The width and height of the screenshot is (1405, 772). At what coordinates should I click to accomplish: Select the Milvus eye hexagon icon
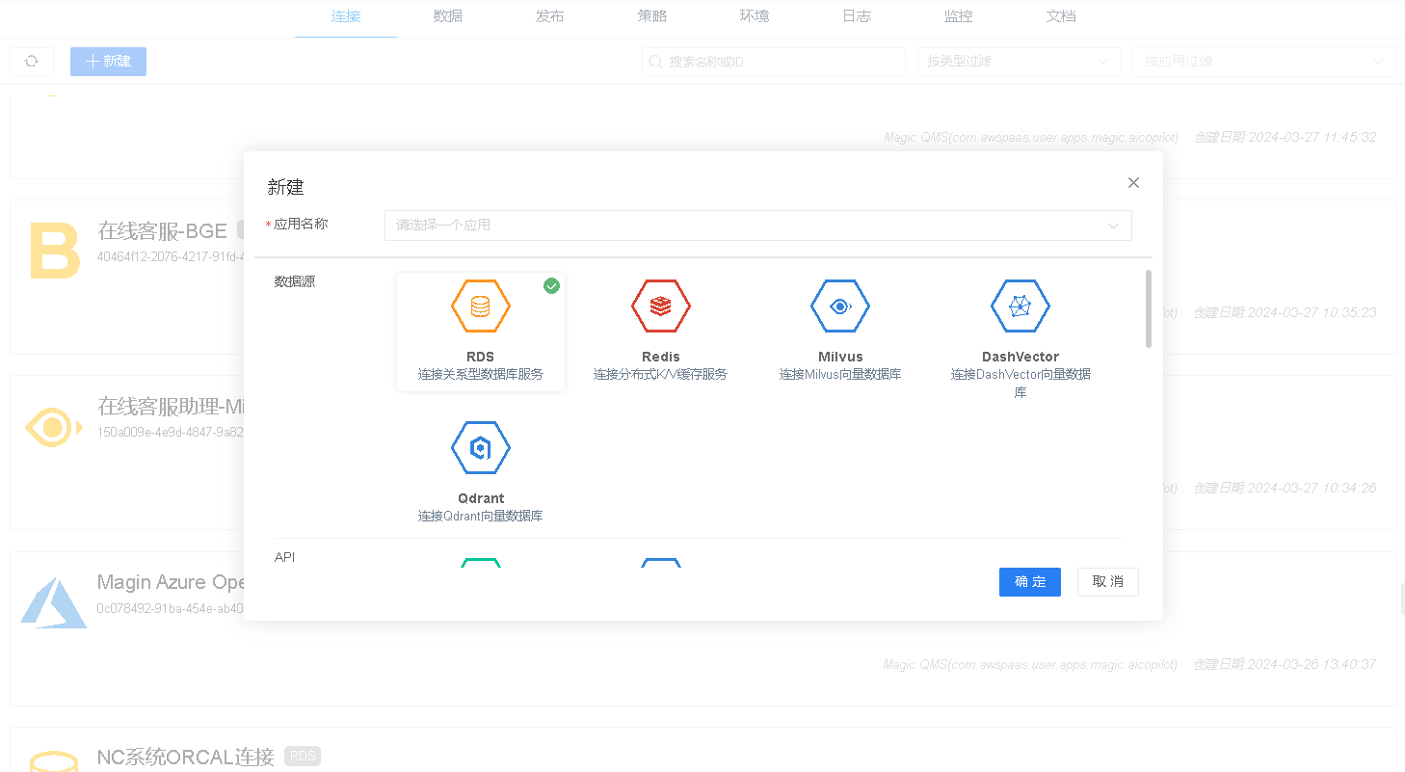coord(840,306)
